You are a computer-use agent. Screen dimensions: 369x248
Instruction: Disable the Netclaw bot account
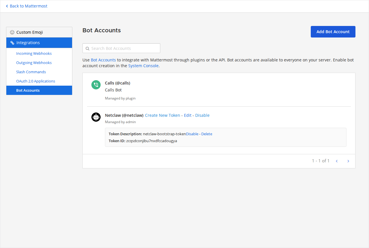point(202,115)
